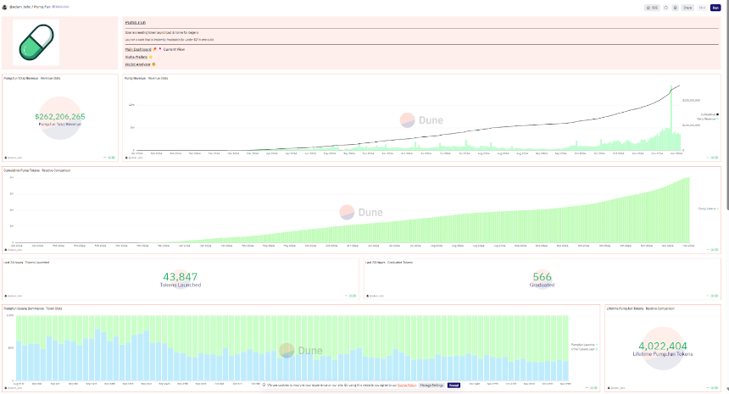Click the tall spike bar in revenue chart
The height and width of the screenshot is (394, 729).
(671, 118)
